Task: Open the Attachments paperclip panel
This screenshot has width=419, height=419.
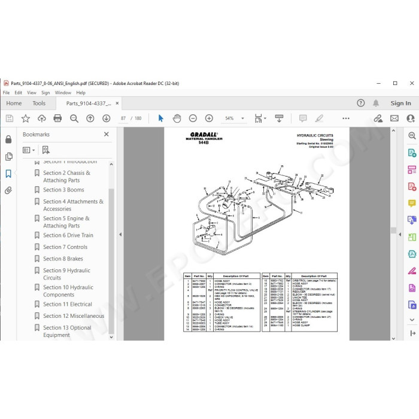Action: click(x=8, y=190)
